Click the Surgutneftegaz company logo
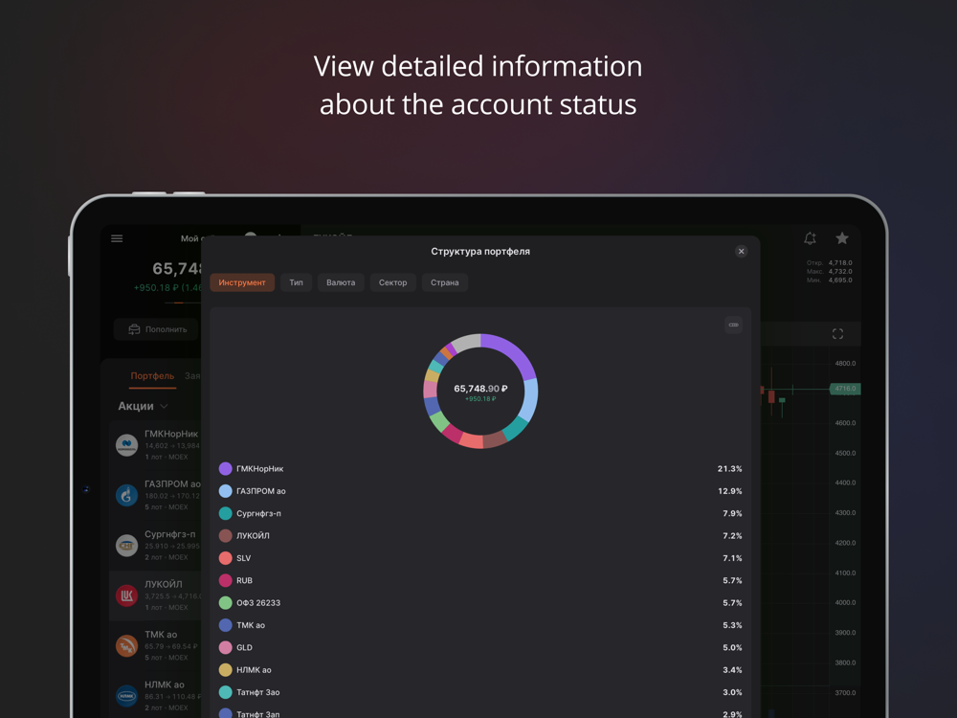Image resolution: width=957 pixels, height=718 pixels. (x=127, y=546)
